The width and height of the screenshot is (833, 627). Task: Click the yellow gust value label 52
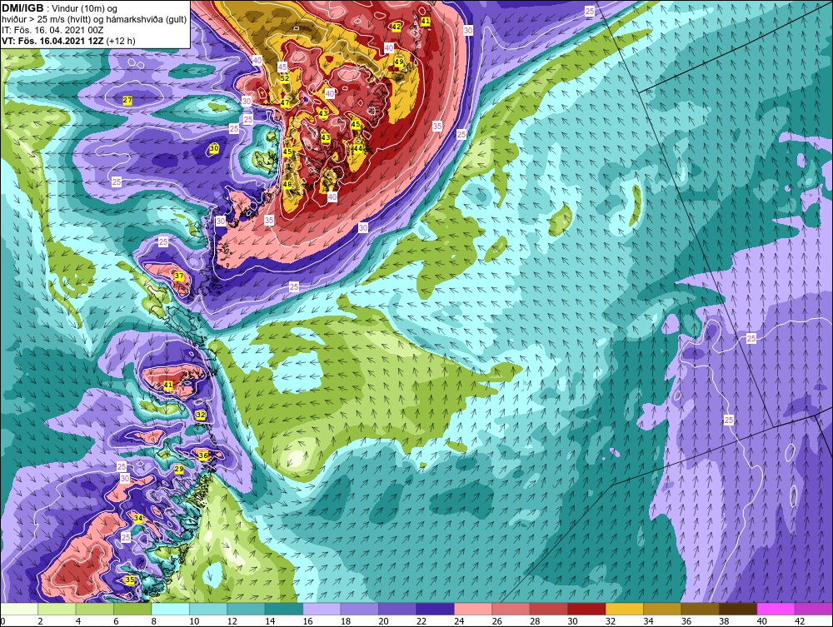click(x=285, y=78)
